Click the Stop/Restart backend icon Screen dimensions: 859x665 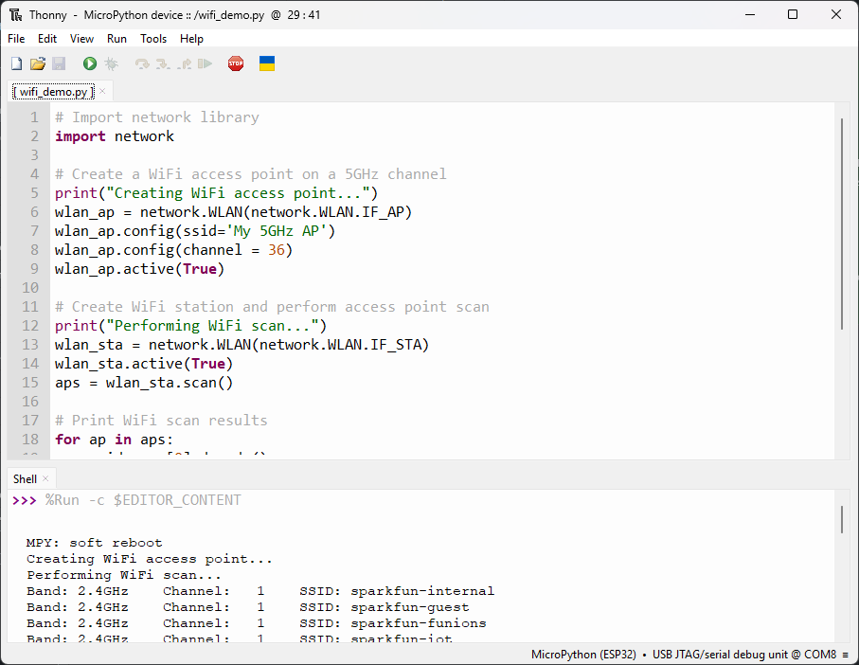point(235,63)
